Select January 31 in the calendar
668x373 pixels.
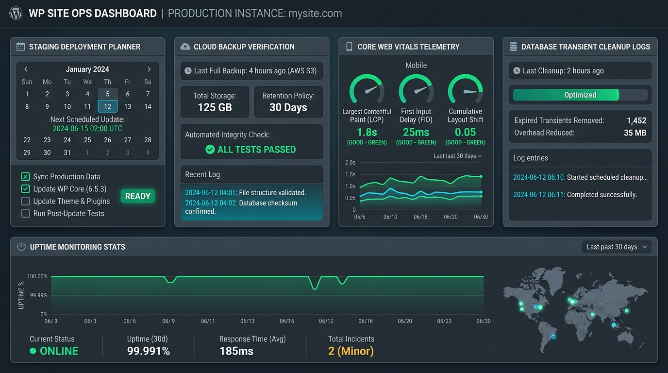67,153
